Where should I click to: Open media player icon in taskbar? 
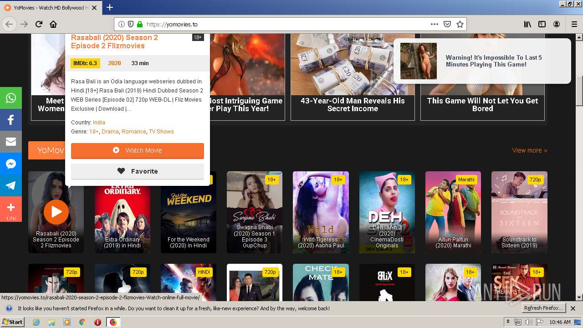67,322
